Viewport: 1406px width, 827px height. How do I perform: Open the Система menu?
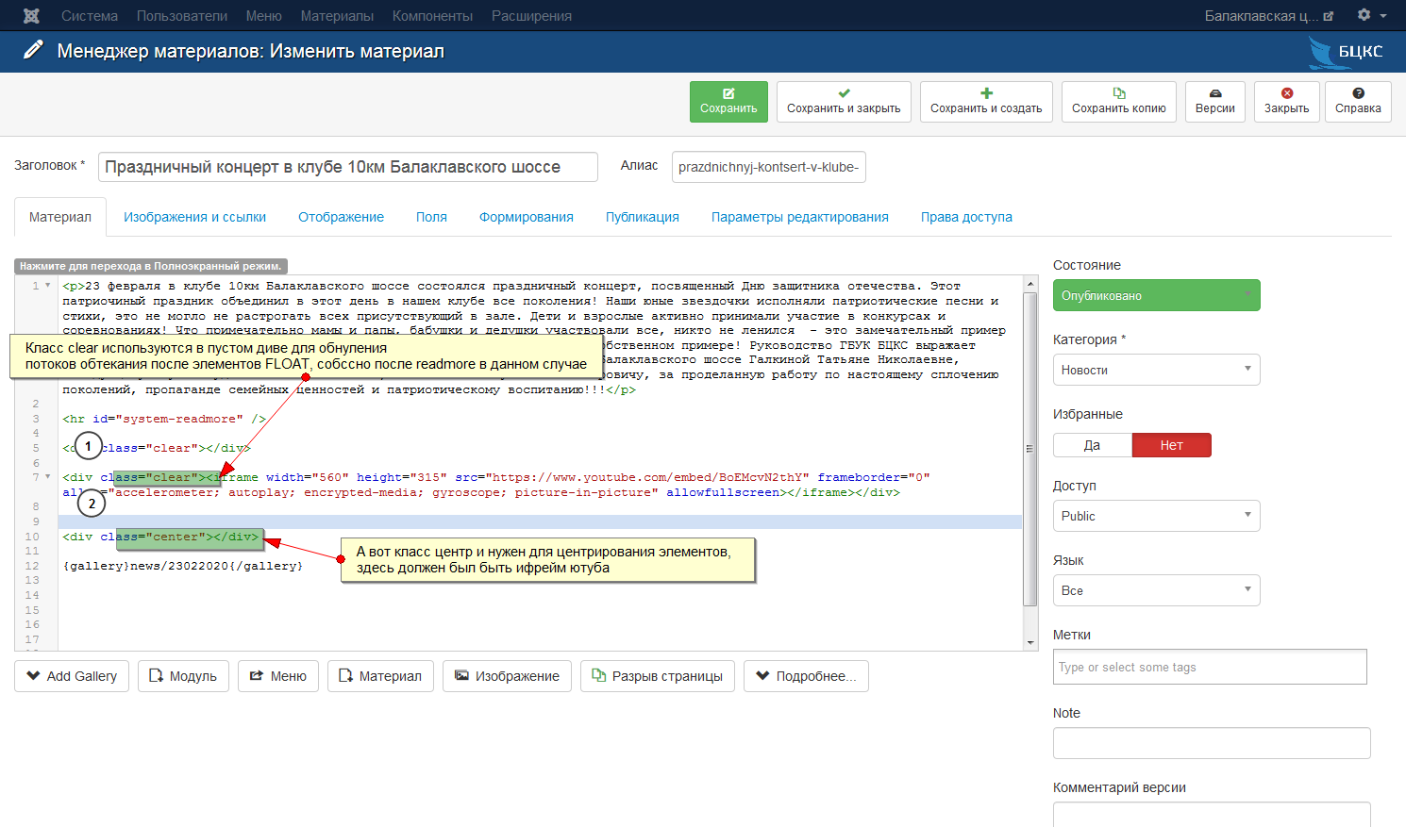click(90, 16)
